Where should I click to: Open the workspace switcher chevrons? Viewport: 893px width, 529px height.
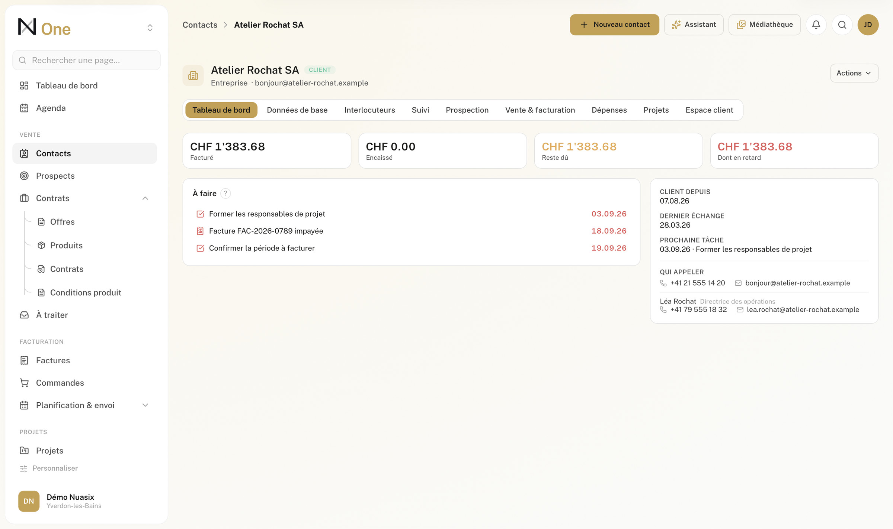point(150,28)
